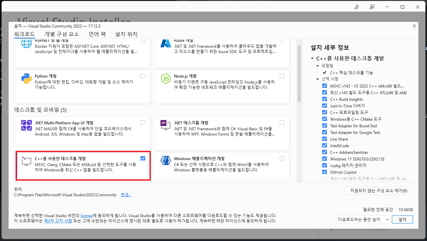Toggle the dark mode moon icon
Image resolution: width=427 pixels, height=241 pixels.
pos(356,7)
